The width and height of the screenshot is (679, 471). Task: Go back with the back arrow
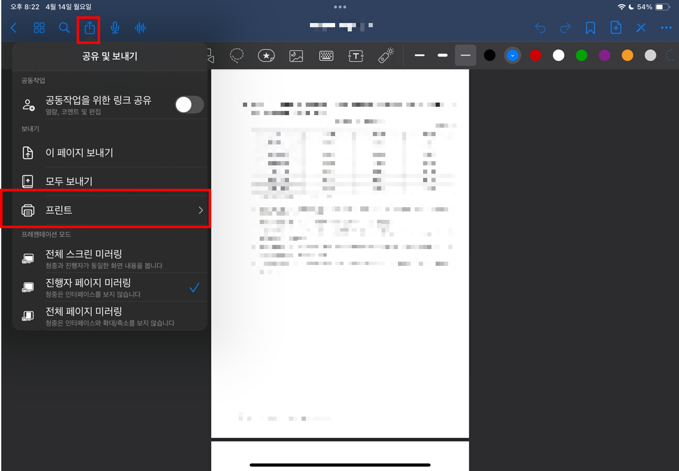(13, 28)
